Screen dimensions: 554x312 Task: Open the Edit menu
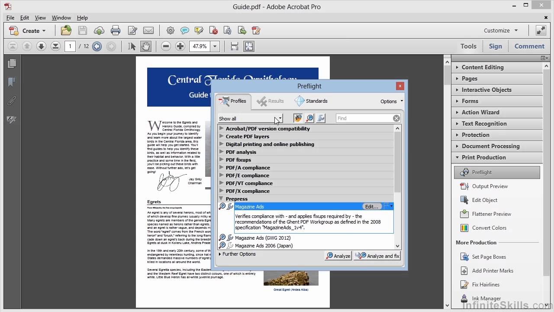[x=25, y=18]
